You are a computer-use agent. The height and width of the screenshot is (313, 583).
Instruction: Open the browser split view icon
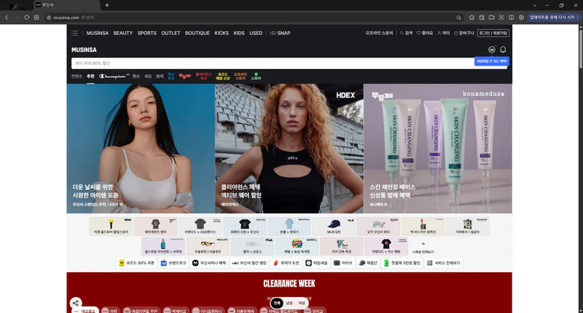coord(512,17)
